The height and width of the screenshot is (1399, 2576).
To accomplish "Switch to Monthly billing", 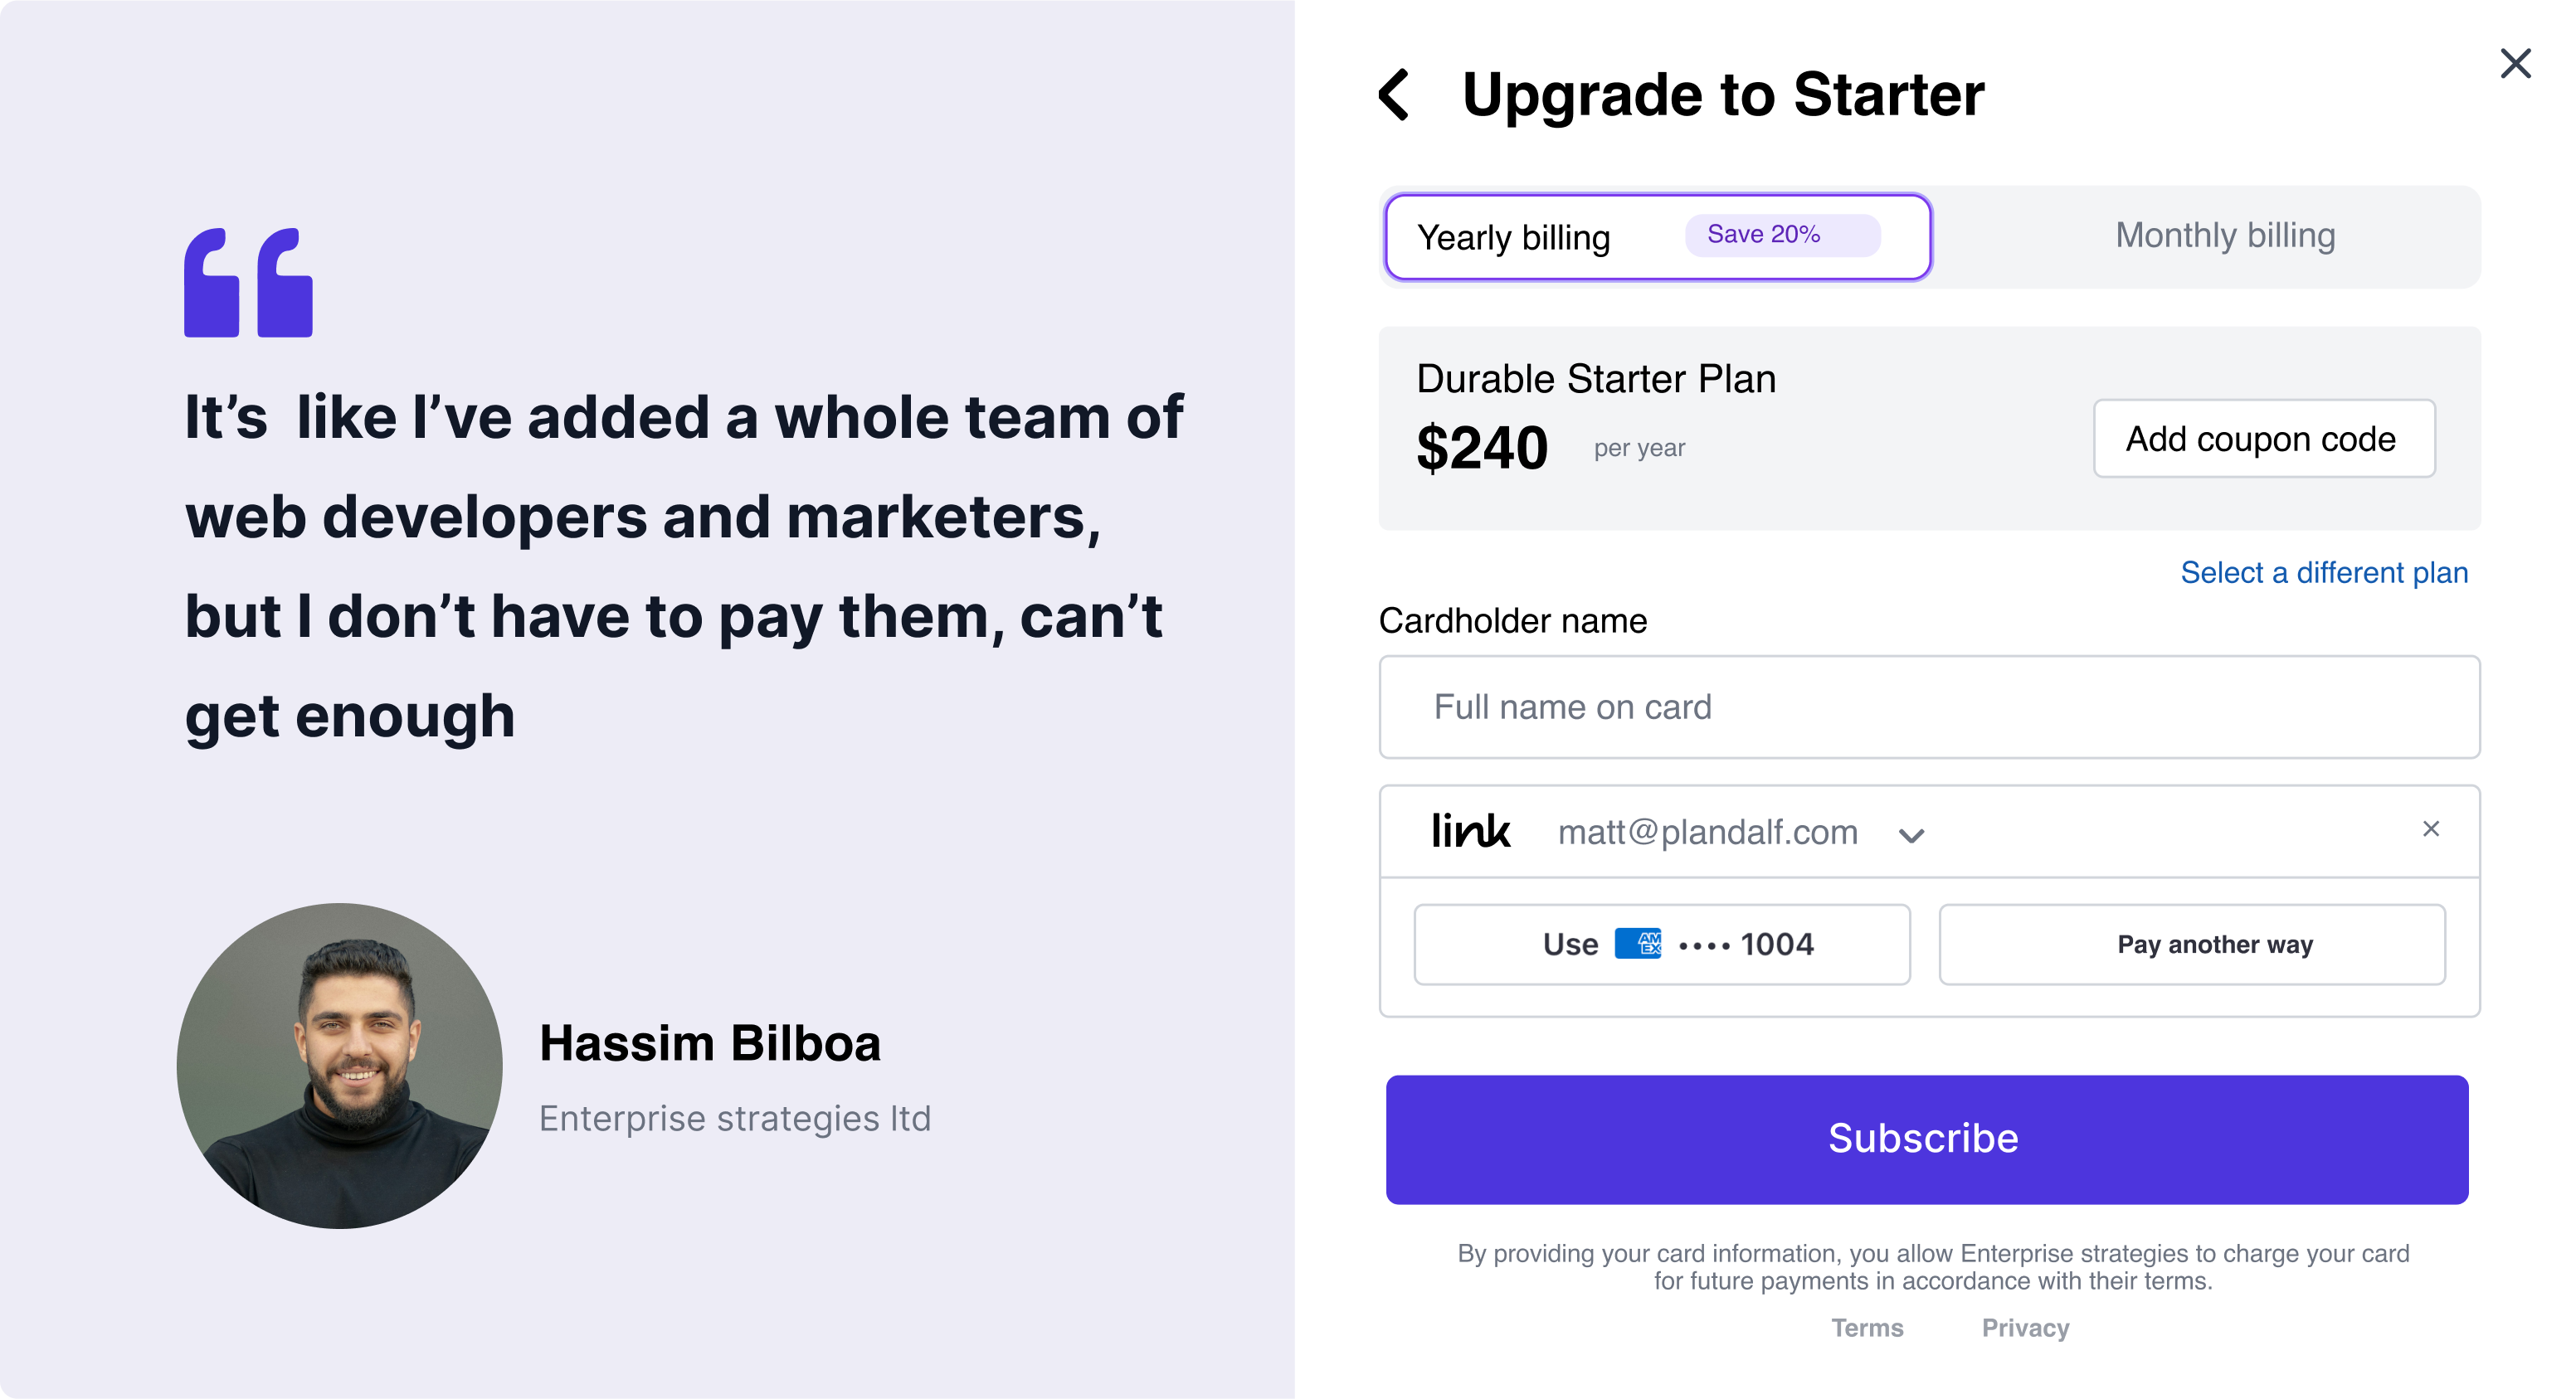I will (x=2225, y=236).
